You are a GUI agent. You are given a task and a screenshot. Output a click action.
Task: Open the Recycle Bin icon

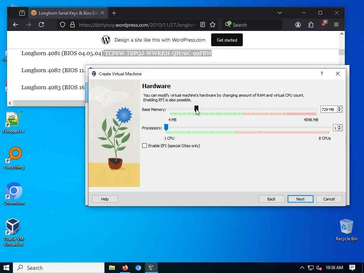pyautogui.click(x=346, y=230)
